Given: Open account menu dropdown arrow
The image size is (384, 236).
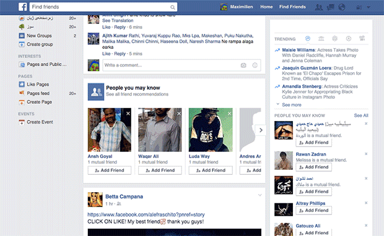Looking at the screenshot, I should [x=369, y=7].
